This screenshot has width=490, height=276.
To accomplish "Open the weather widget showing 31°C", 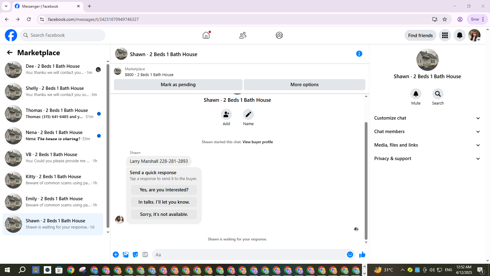I will (x=384, y=270).
